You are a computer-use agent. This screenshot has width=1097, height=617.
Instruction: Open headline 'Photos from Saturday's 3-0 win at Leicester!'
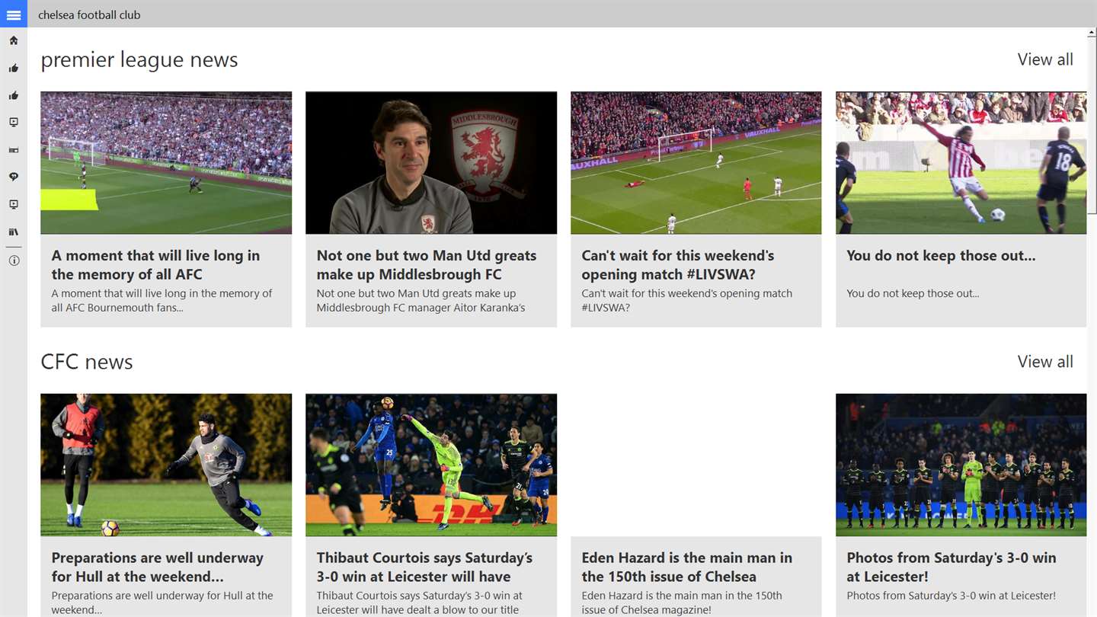coord(951,567)
